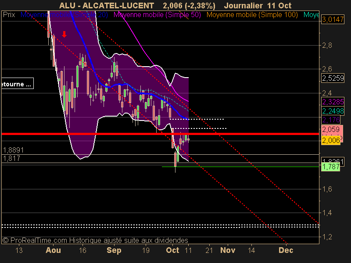Click the '13' date label on time axis
The image size is (351, 263).
coord(19,250)
